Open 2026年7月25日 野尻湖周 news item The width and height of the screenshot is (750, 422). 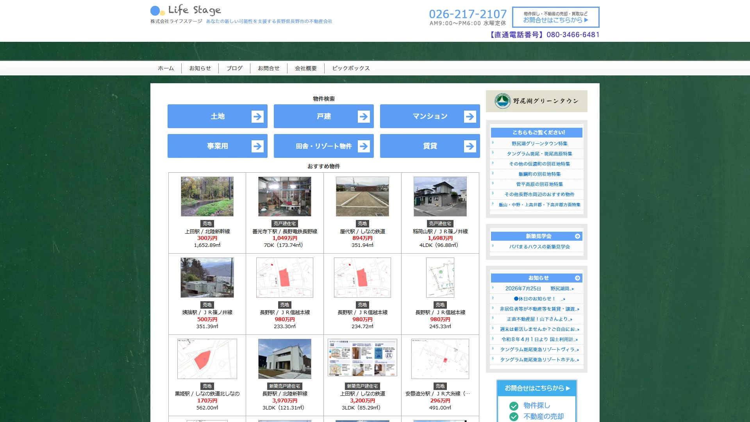pyautogui.click(x=539, y=289)
